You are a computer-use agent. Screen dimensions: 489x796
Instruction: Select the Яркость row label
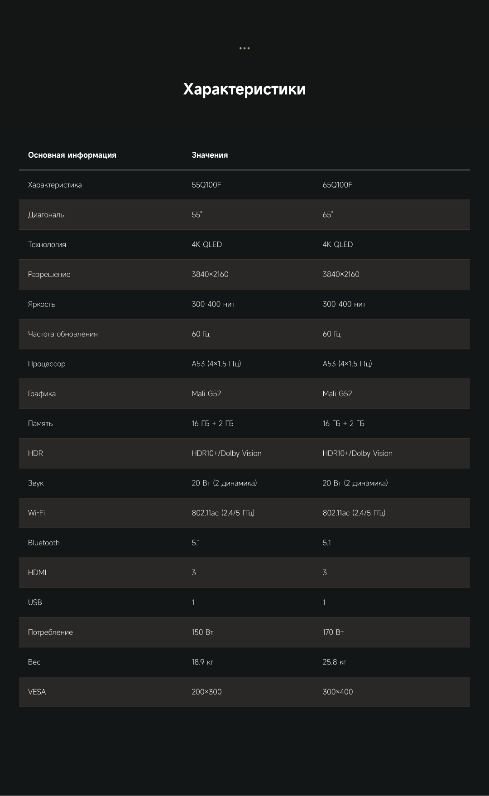[42, 304]
